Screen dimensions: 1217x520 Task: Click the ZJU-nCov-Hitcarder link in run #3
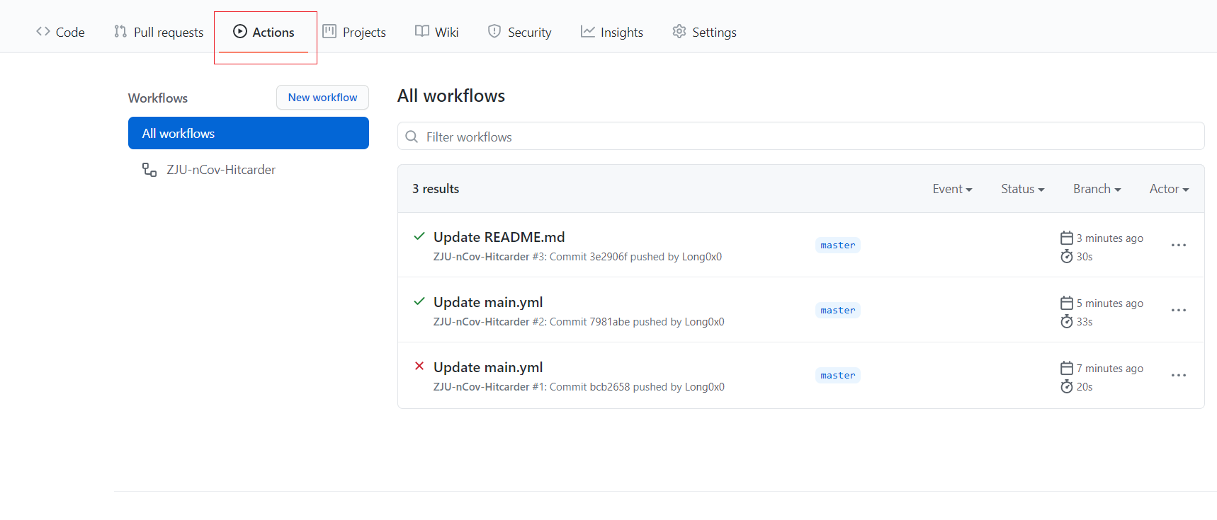[481, 257]
